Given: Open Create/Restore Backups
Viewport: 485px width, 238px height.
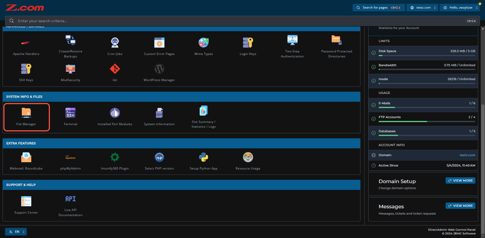Looking at the screenshot, I should (x=70, y=46).
